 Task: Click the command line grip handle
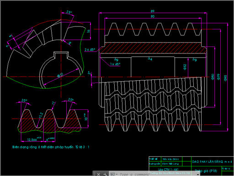(94, 174)
